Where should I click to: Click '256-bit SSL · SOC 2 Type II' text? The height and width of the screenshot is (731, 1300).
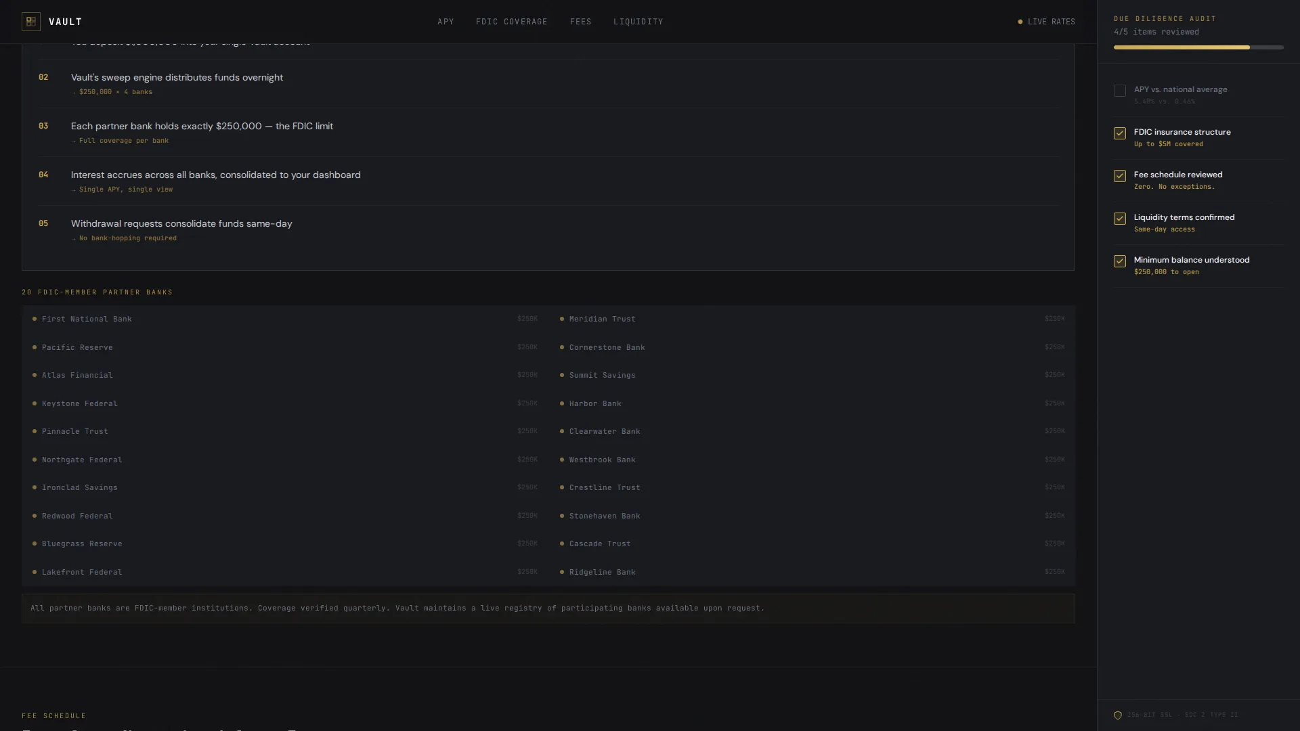click(1182, 715)
